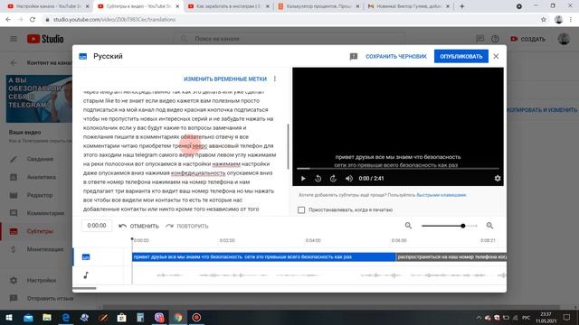Select the first blue subtitle segment on timeline

263,256
